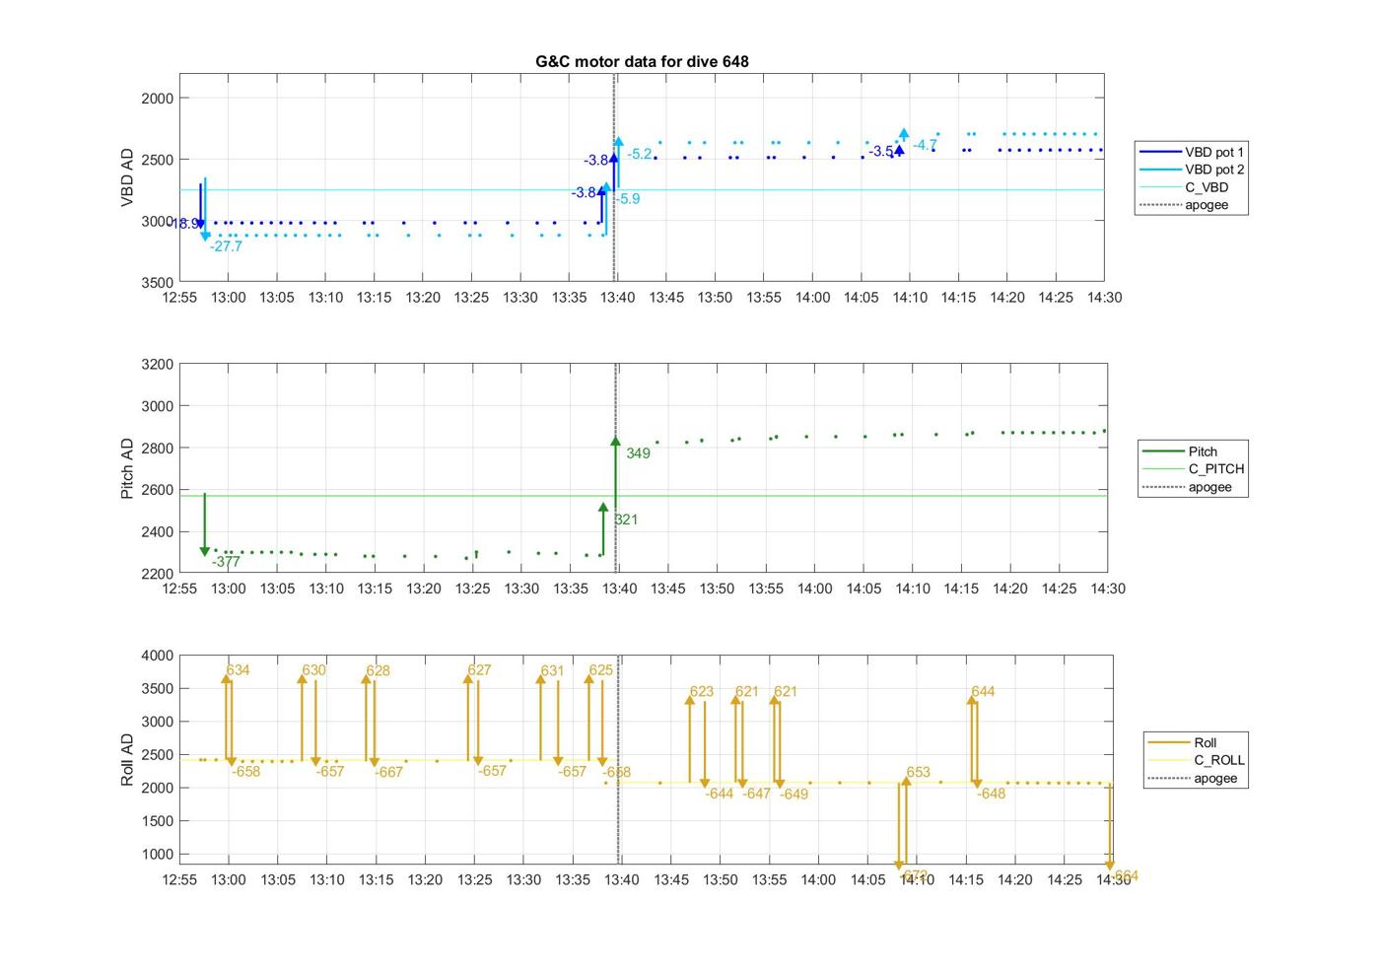Viewport: 1380px width, 972px height.
Task: Click the '634' roll data label
Action: click(x=238, y=670)
